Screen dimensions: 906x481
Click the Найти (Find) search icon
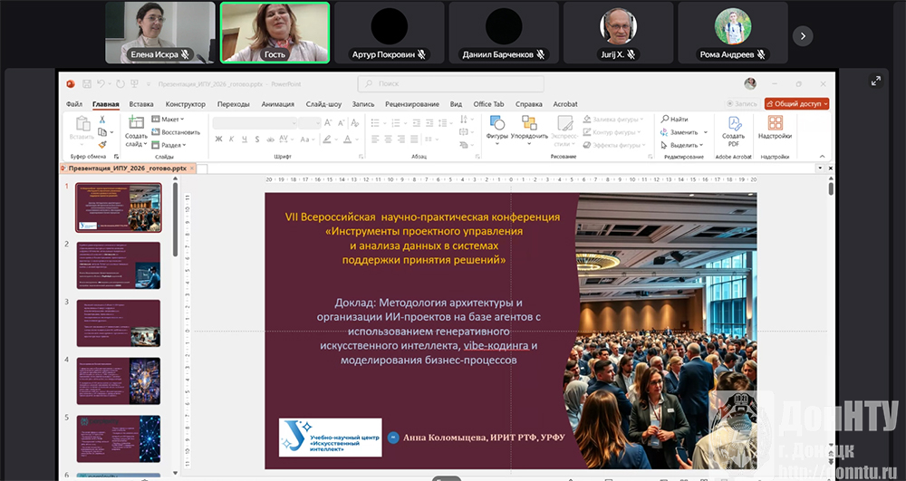[666, 120]
